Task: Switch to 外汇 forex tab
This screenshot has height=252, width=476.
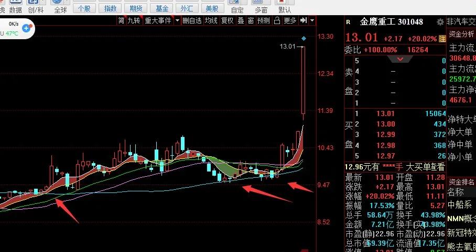Action: pos(187,8)
